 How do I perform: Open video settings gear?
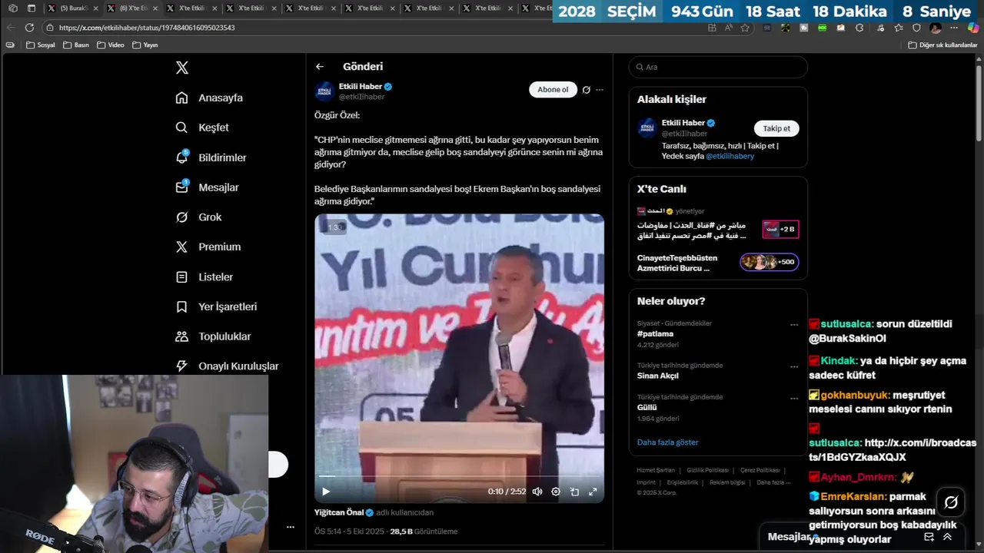coord(556,492)
